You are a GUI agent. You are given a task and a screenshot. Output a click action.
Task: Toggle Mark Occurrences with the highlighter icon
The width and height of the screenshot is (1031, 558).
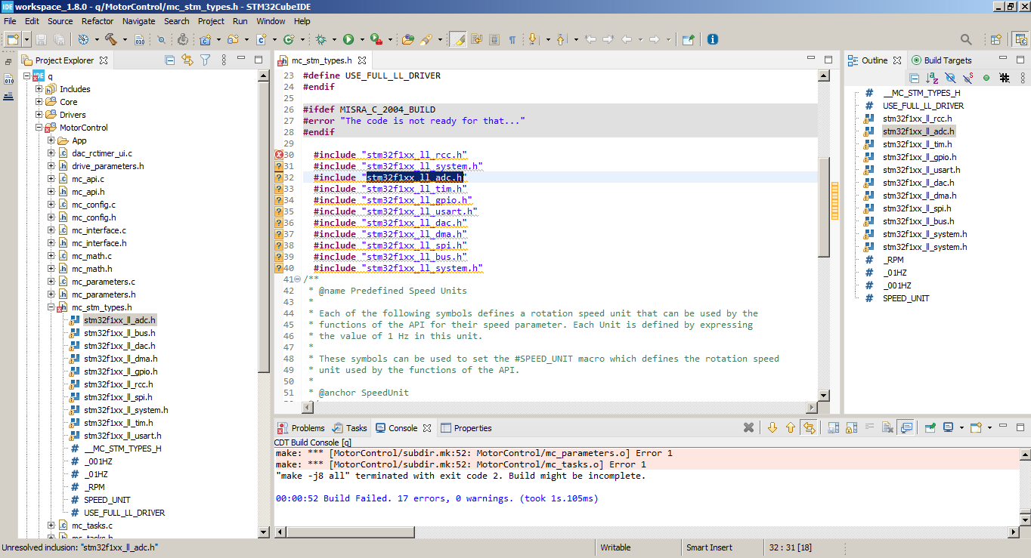pos(460,39)
